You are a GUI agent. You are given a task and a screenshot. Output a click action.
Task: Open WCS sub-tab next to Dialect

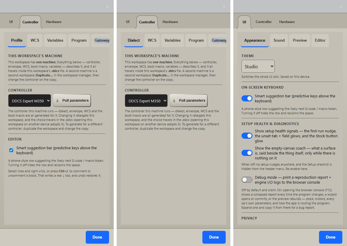(x=152, y=41)
